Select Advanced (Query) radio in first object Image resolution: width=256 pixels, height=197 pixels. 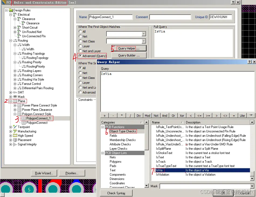80,56
